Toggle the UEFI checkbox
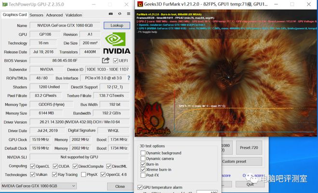 [116, 61]
